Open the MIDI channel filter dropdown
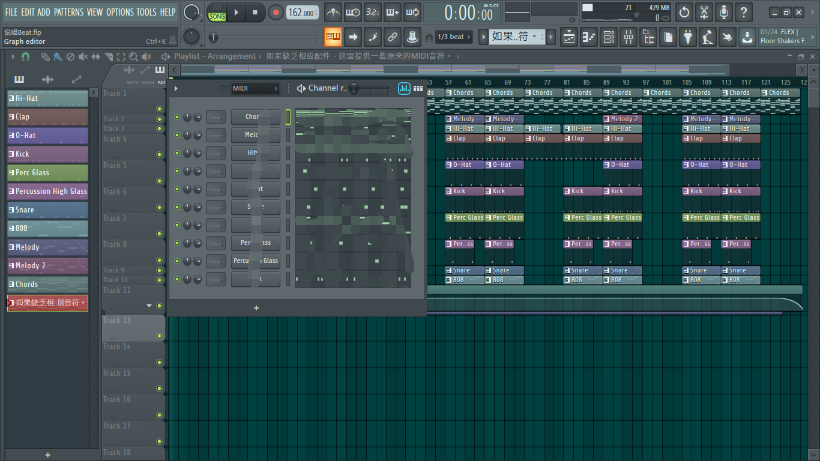This screenshot has width=820, height=461. 255,88
